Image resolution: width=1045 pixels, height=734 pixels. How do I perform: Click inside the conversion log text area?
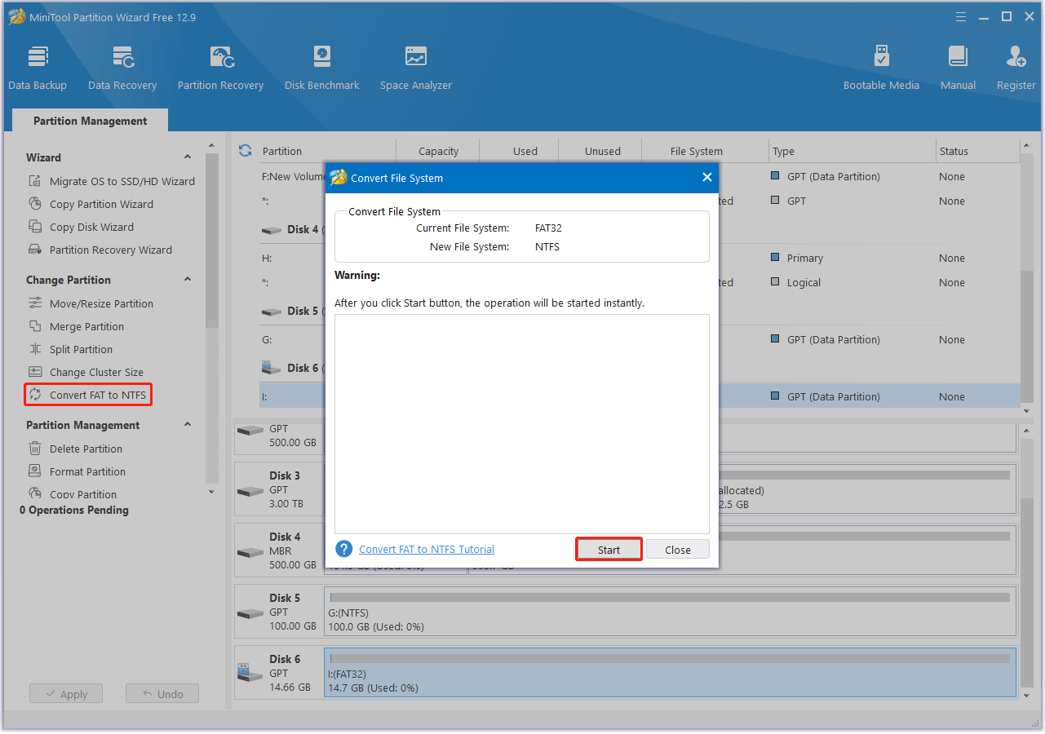521,424
